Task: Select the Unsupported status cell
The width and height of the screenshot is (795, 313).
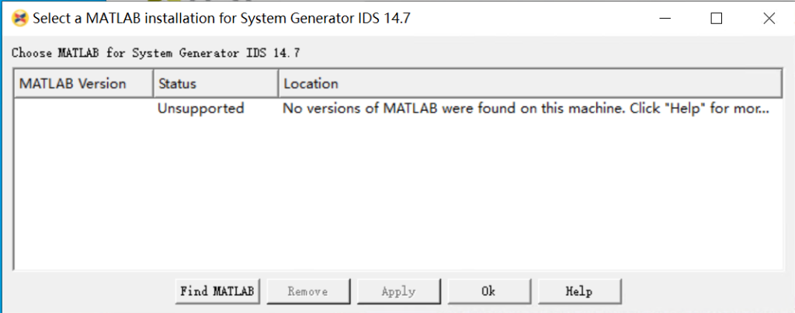Action: tap(200, 109)
